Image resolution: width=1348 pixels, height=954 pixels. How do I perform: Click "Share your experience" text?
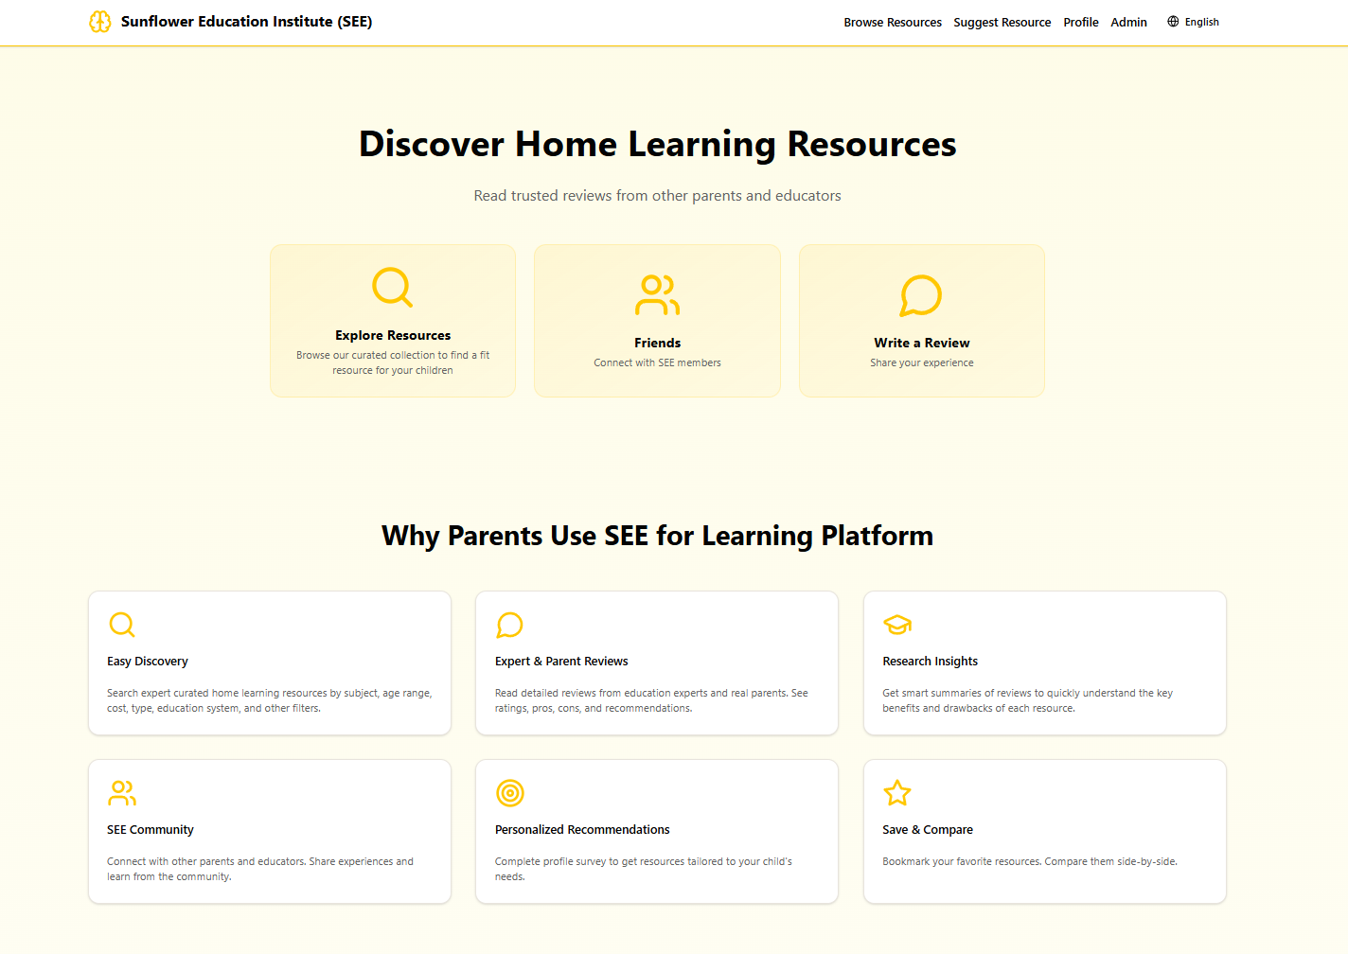point(921,362)
